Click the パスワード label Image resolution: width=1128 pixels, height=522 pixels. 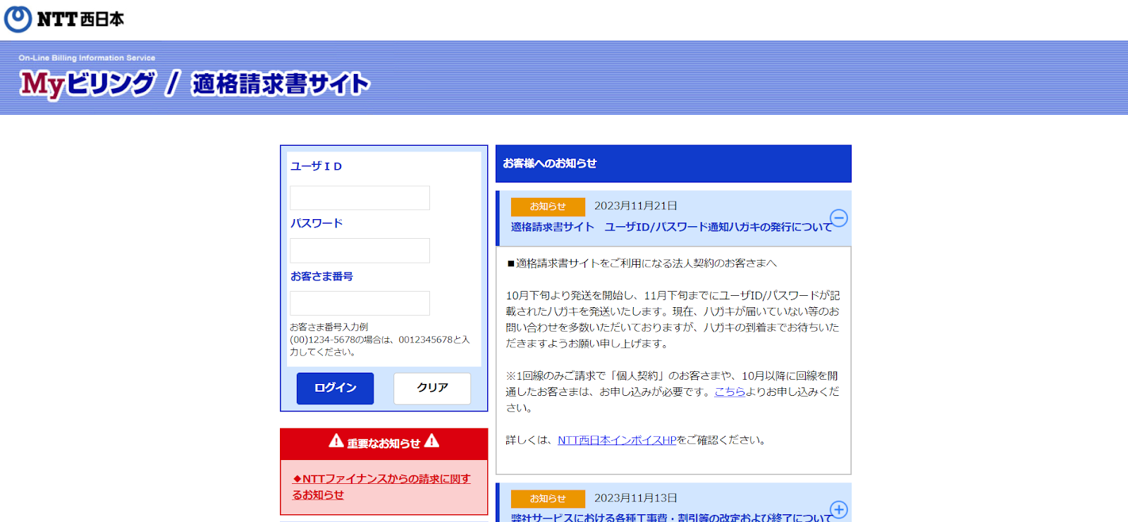pyautogui.click(x=317, y=223)
